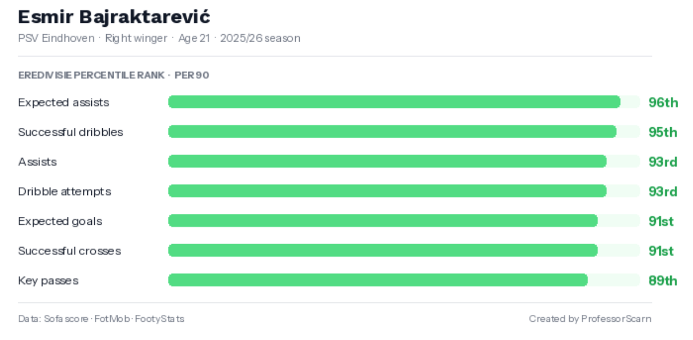Select the 95th percentile label
Image resolution: width=693 pixels, height=340 pixels.
click(x=663, y=132)
